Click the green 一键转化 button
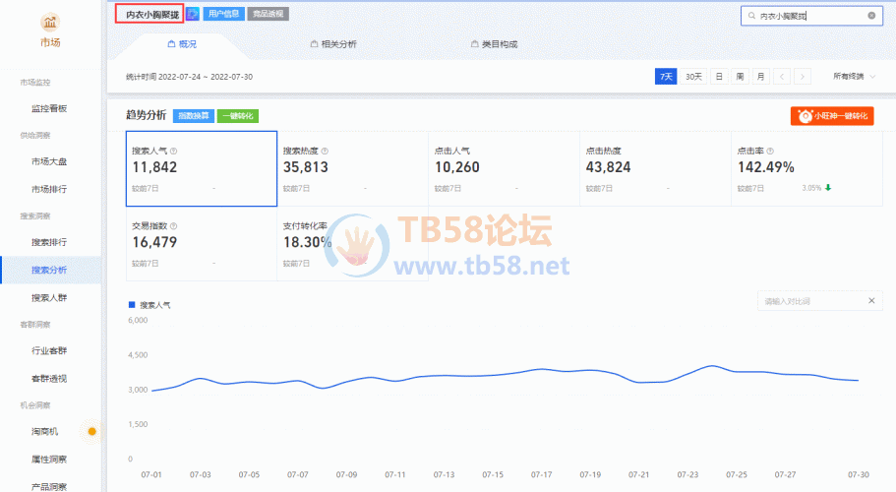The height and width of the screenshot is (492, 896). (237, 116)
